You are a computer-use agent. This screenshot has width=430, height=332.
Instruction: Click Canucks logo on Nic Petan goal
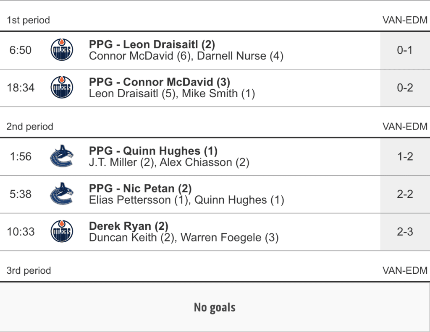click(61, 194)
